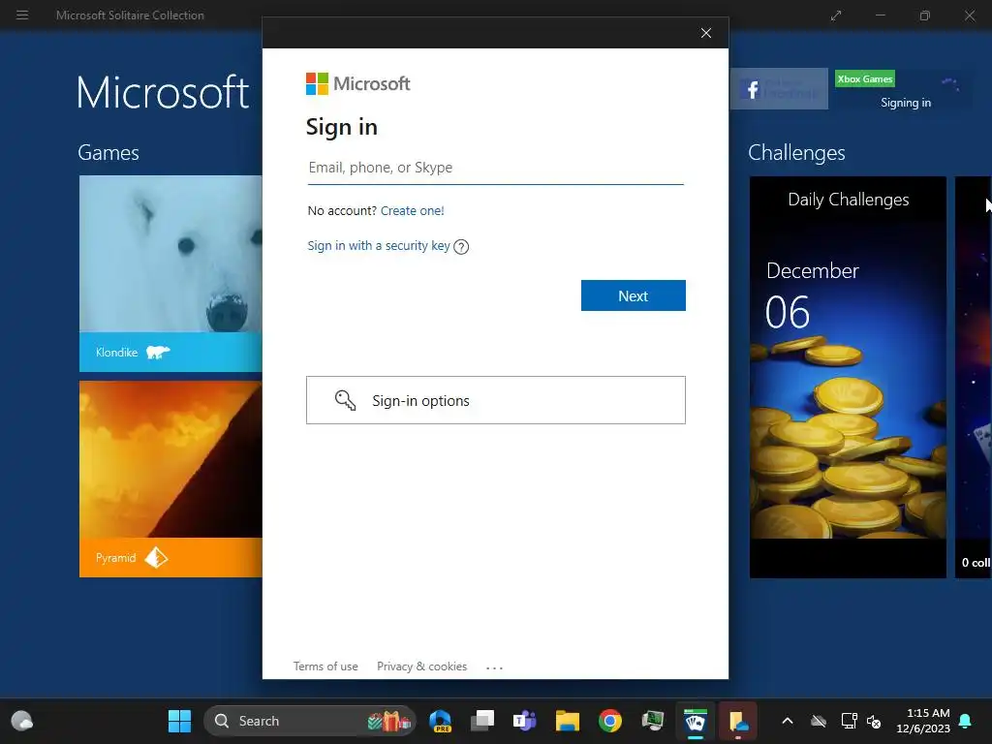Click the Microsoft logo in sign-in dialog

pos(358,83)
